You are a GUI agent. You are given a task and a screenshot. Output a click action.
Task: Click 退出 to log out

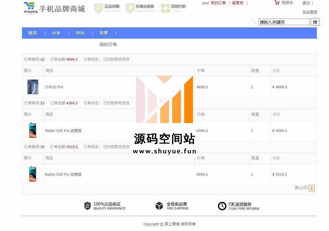point(306,3)
